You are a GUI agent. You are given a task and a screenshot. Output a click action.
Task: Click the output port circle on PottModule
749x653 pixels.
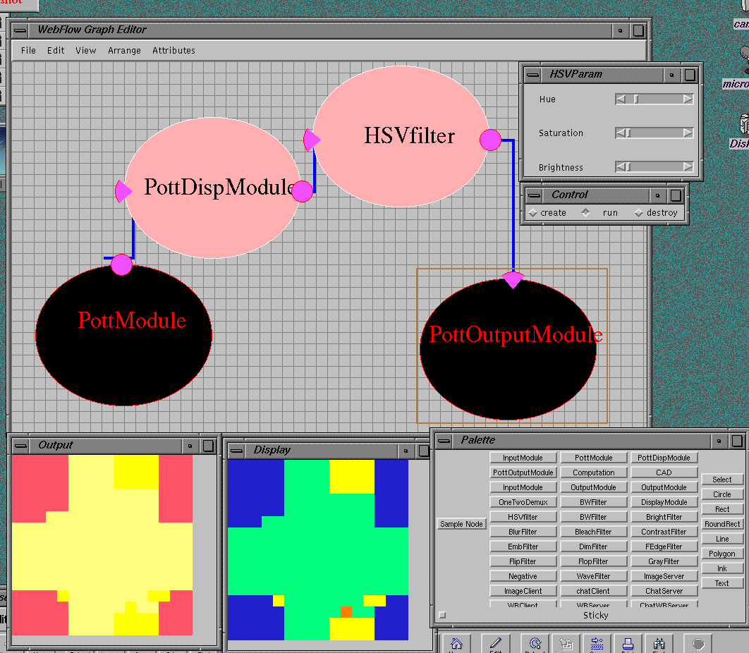pyautogui.click(x=121, y=264)
